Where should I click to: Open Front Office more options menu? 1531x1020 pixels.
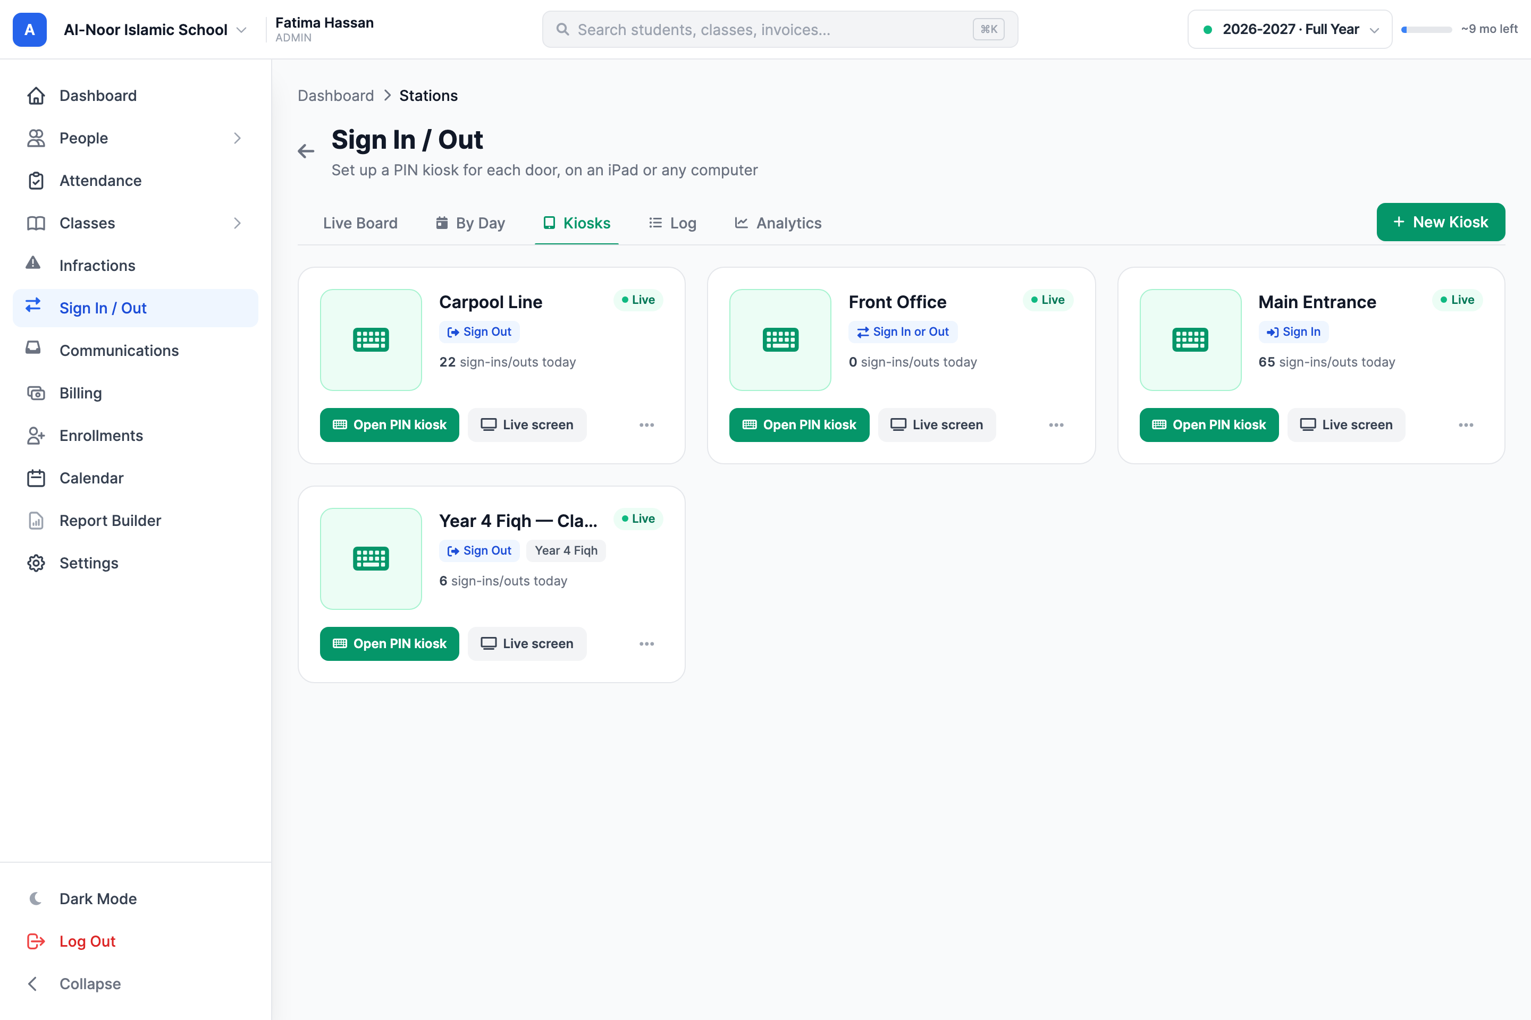point(1056,425)
